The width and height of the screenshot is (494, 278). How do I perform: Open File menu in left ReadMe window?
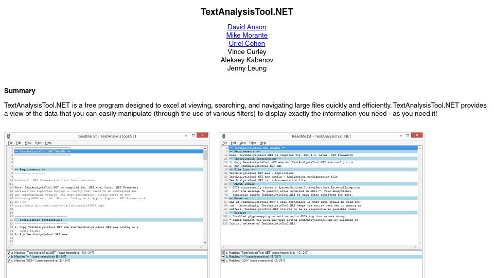pos(10,143)
